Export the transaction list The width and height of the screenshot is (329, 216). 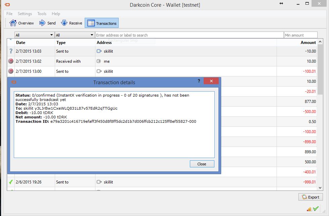click(311, 197)
